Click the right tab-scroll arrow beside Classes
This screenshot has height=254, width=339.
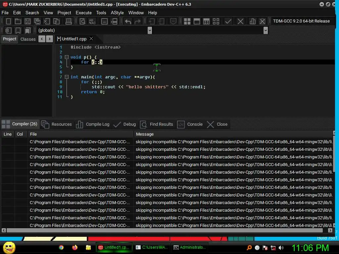50,39
